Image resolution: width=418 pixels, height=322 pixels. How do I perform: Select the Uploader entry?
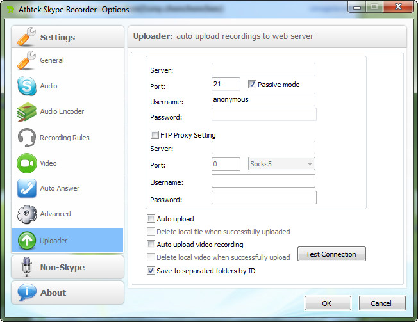pyautogui.click(x=68, y=240)
